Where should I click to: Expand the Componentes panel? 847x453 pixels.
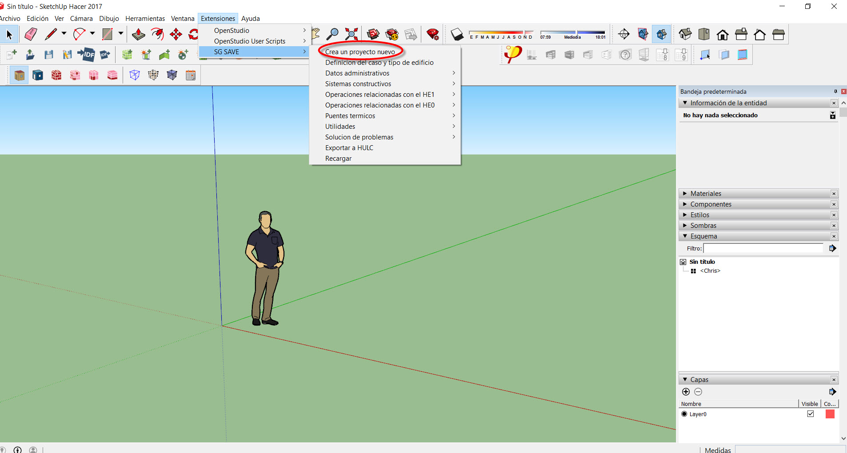coord(685,204)
